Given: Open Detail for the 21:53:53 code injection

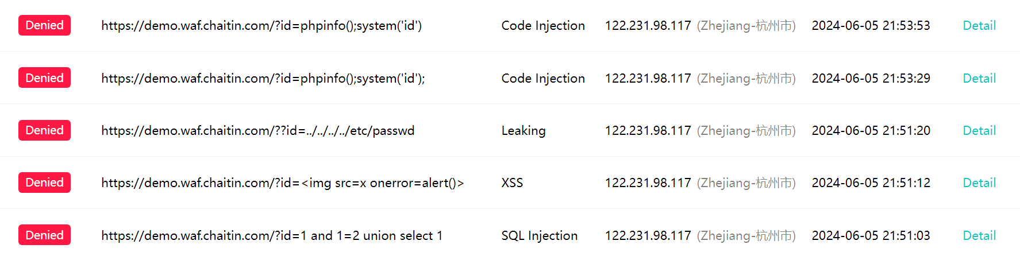Looking at the screenshot, I should click(x=979, y=26).
